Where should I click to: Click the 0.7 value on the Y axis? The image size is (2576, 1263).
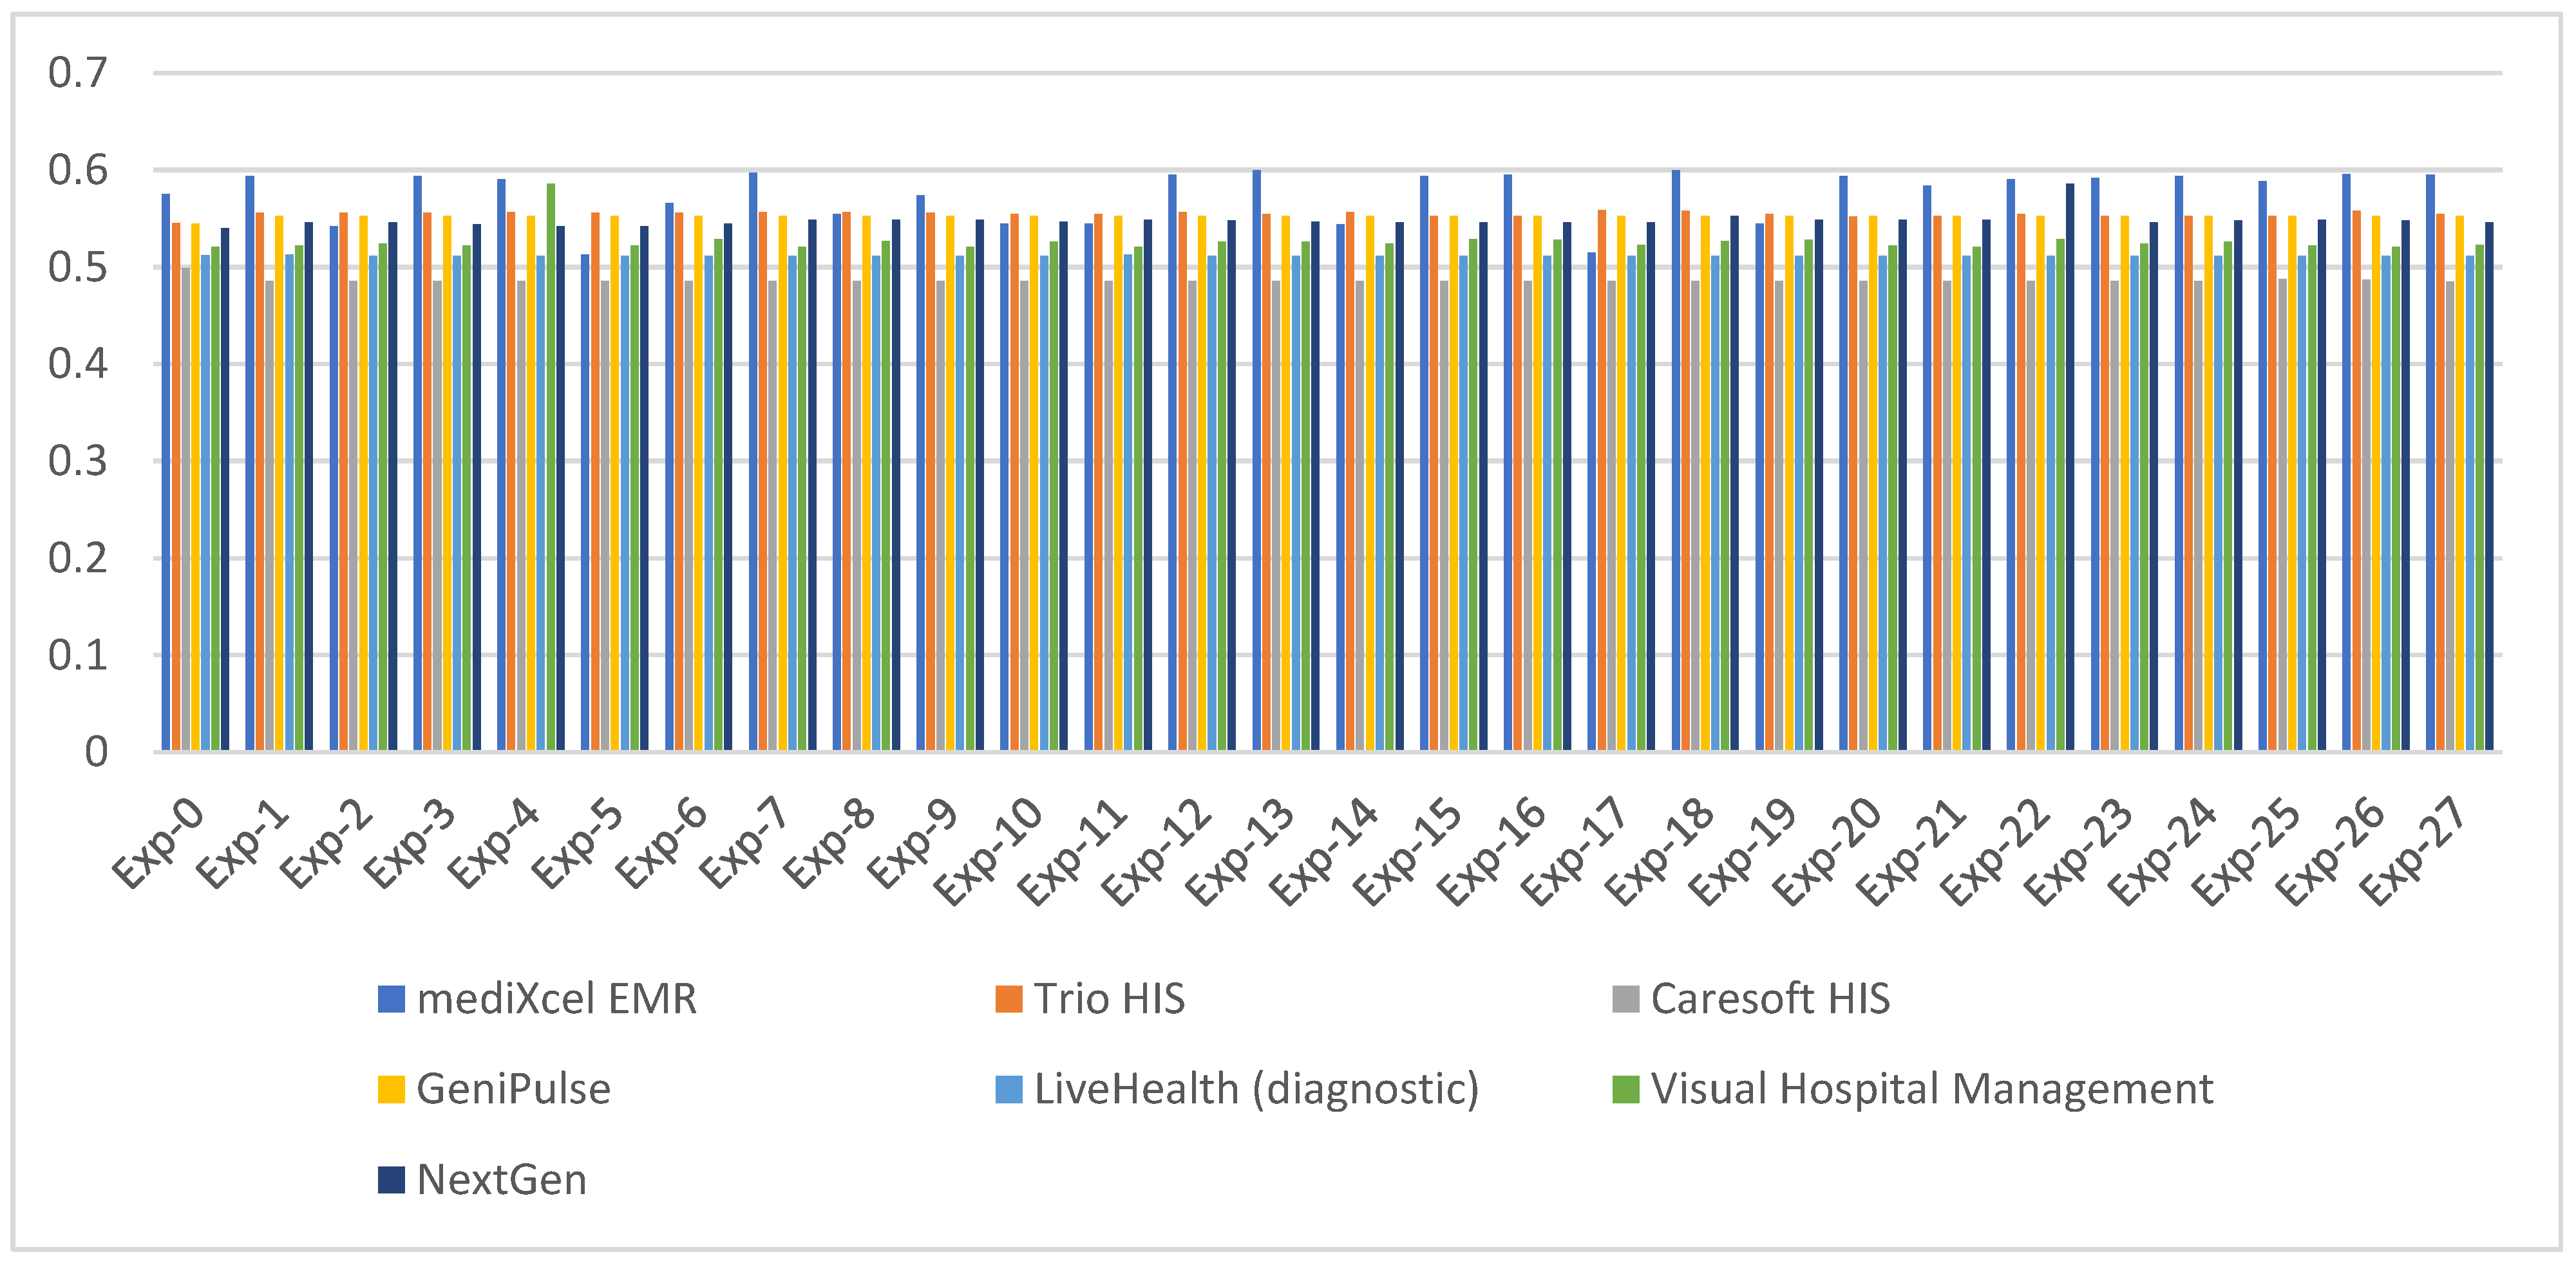(x=77, y=73)
